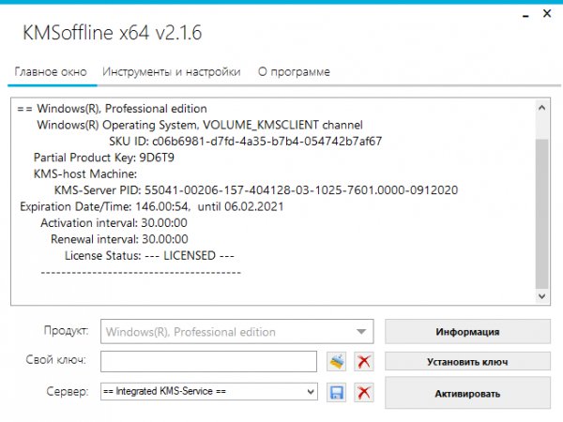
Task: Click the VOLUME_KMSCLIENT channel line
Action: pyautogui.click(x=200, y=125)
